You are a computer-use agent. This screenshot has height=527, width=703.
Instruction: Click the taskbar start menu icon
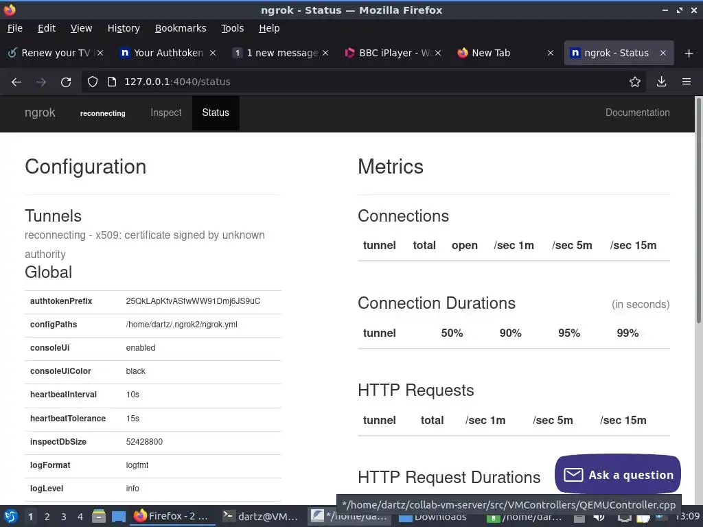(11, 517)
